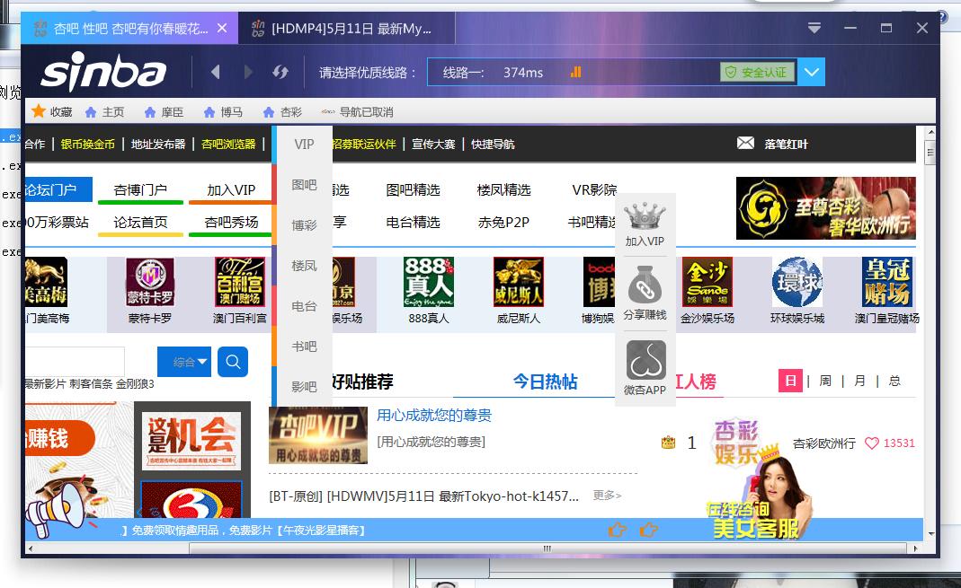Screen dimensions: 961x588
Task: Select the 周 ranking period tab
Action: point(825,381)
